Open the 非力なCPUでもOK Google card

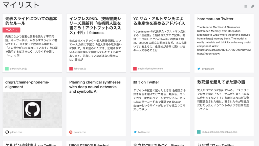point(158,145)
